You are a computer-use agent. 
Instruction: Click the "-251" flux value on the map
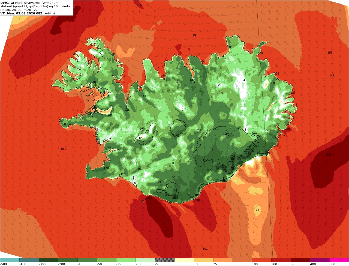175,197
